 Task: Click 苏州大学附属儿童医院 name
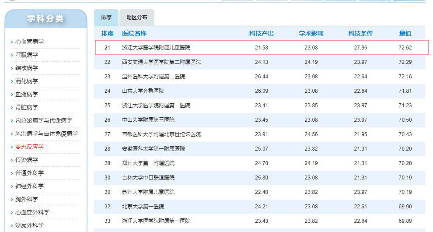(148, 192)
